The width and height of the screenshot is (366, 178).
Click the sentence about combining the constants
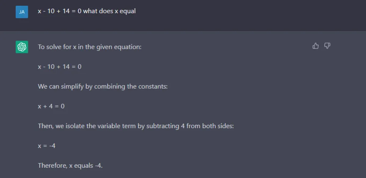(102, 87)
